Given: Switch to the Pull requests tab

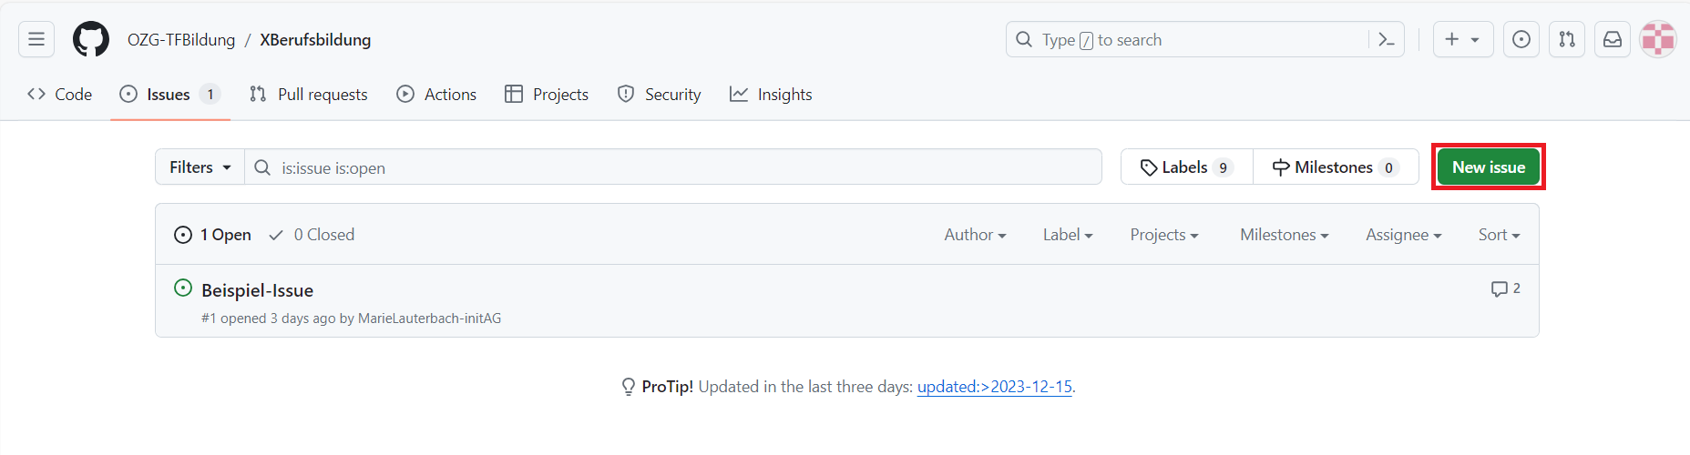Looking at the screenshot, I should click(x=309, y=95).
